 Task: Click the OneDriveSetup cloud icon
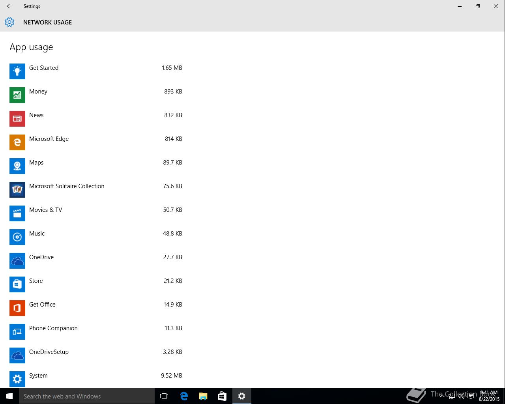[x=17, y=355]
